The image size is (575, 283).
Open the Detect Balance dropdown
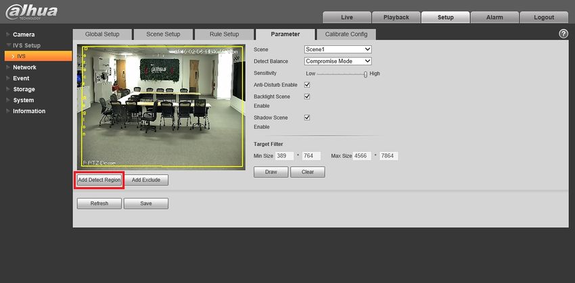click(x=338, y=61)
